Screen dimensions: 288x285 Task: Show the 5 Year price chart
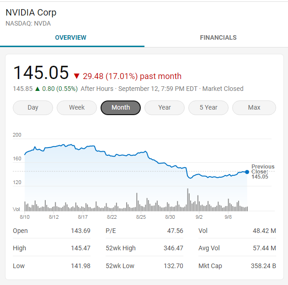coord(208,108)
